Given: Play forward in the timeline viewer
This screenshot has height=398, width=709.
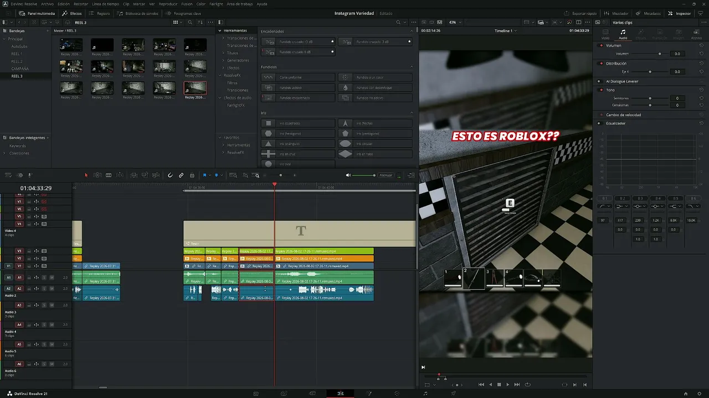Looking at the screenshot, I should 507,385.
